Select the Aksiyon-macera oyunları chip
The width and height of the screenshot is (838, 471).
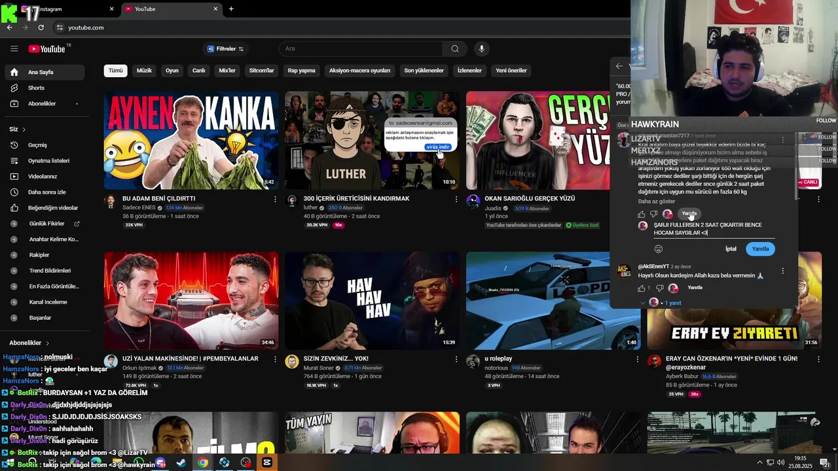point(359,71)
